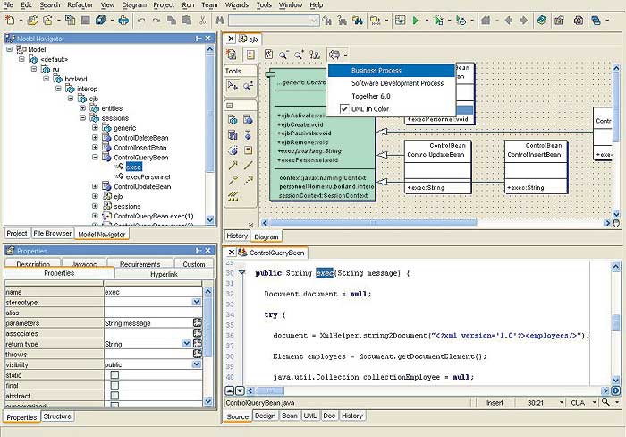
Task: Click the ellipsis button for throws row
Action: pos(198,354)
